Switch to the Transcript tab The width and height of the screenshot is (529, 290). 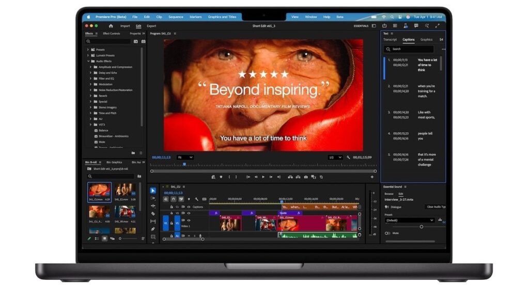coord(390,40)
